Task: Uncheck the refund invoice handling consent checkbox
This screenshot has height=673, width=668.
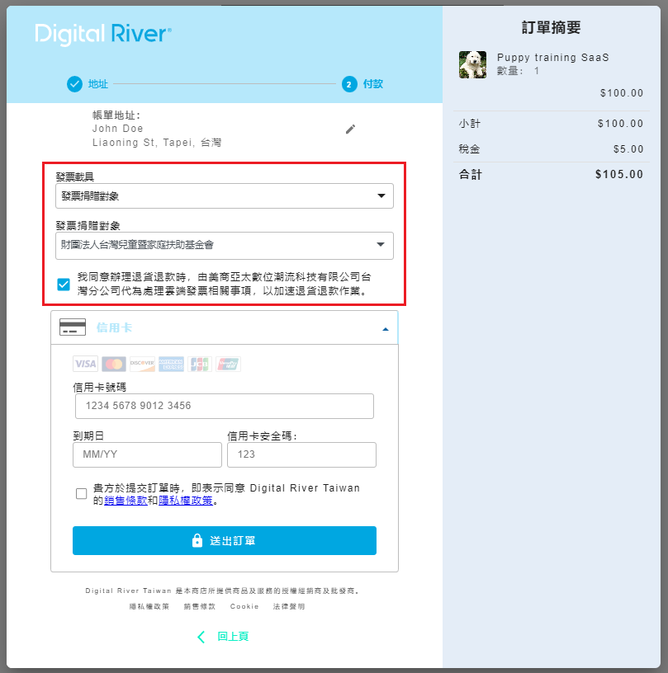Action: [x=64, y=285]
